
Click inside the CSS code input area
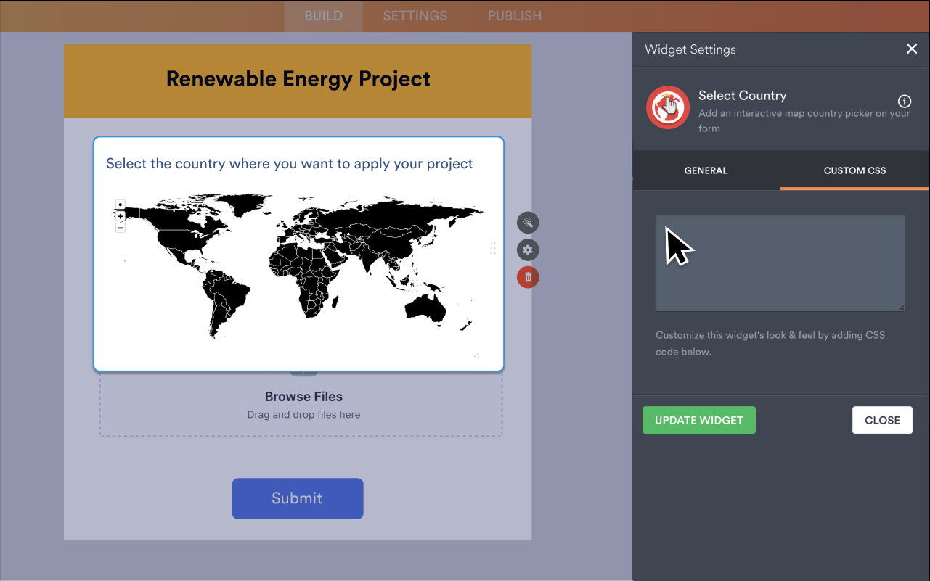click(780, 263)
